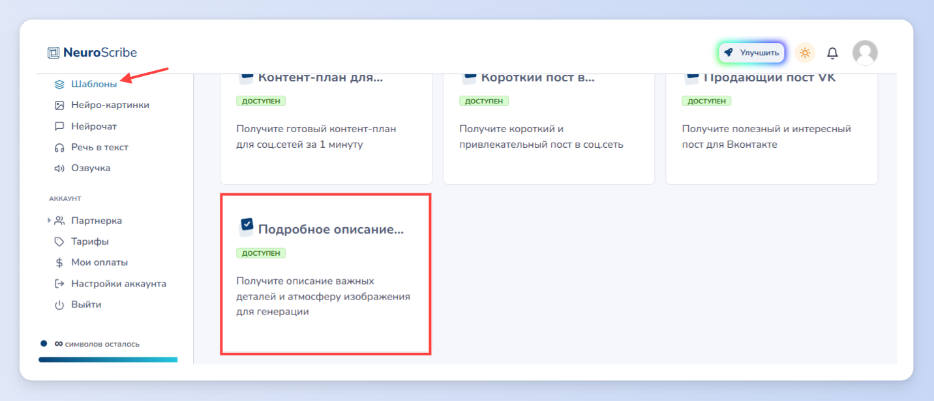Click the rocket icon in Улучшить
Screen dimensions: 934x401
point(729,53)
